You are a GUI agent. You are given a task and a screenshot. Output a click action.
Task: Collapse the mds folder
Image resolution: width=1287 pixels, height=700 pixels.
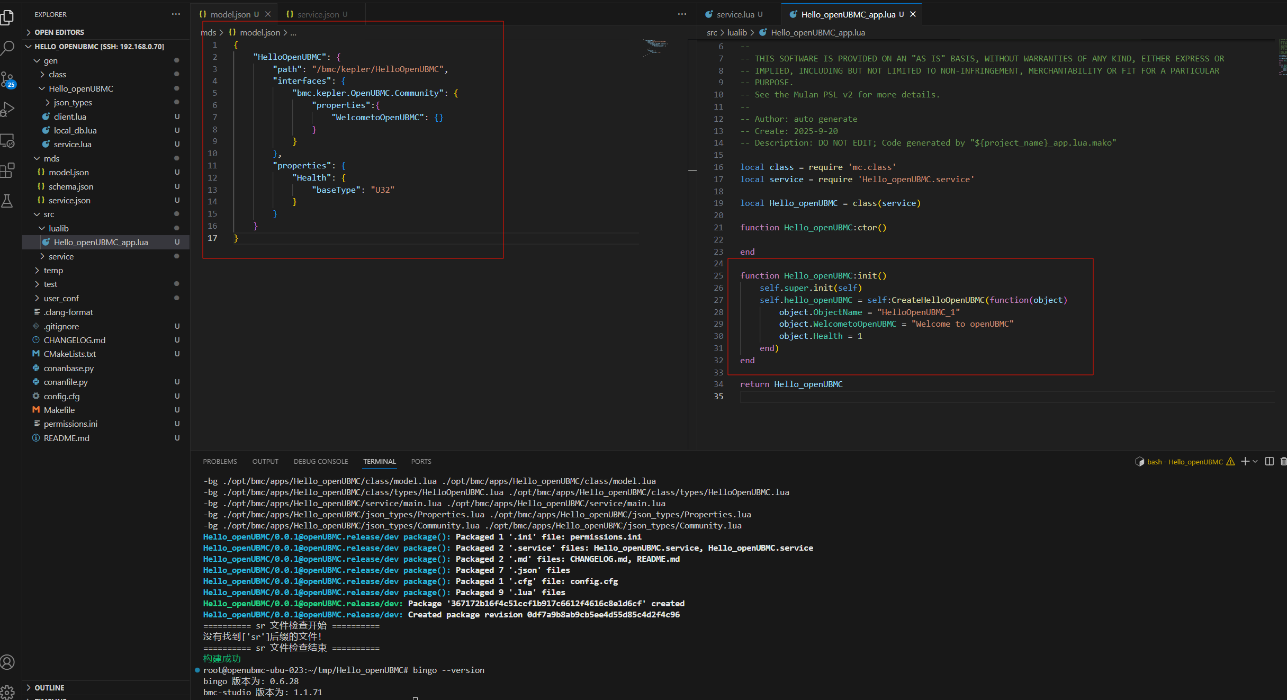coord(51,158)
